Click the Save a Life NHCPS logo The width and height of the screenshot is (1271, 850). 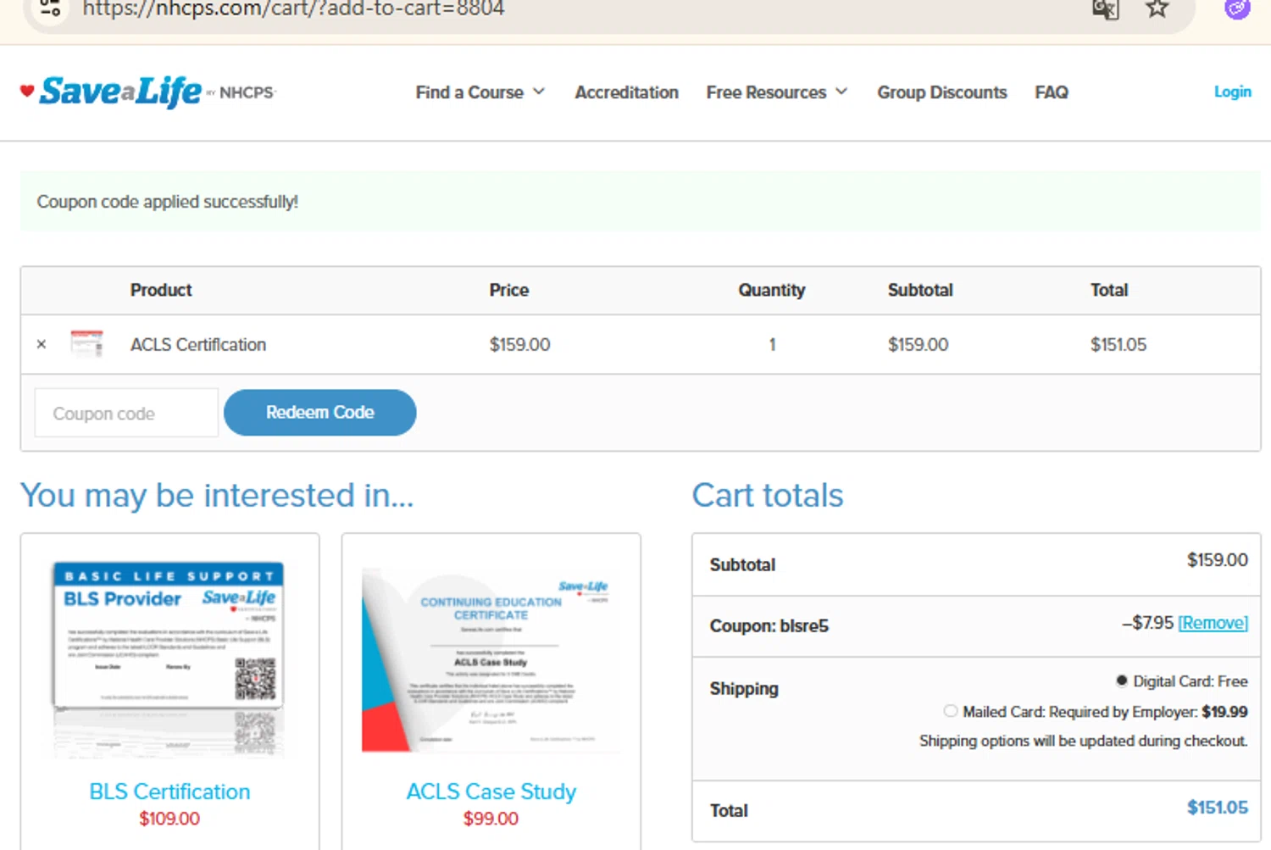[148, 92]
